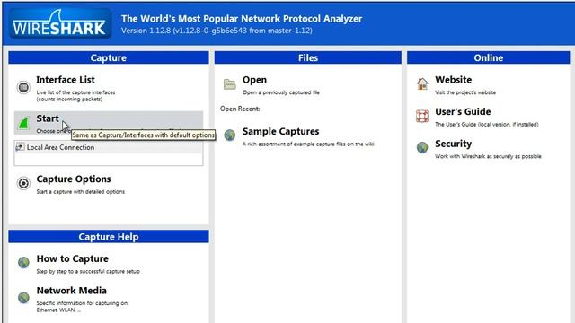The height and width of the screenshot is (323, 575).
Task: Click 'Step by step to a successful capture setup'
Action: pos(88,271)
